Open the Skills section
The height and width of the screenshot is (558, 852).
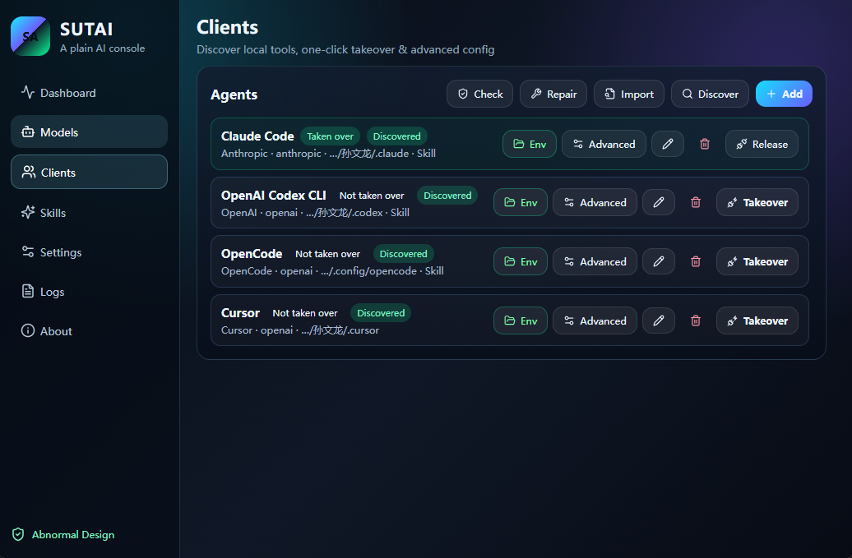tap(89, 213)
